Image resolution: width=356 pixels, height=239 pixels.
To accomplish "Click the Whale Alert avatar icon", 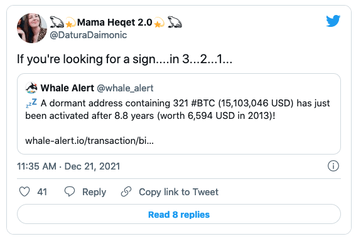I will click(31, 88).
